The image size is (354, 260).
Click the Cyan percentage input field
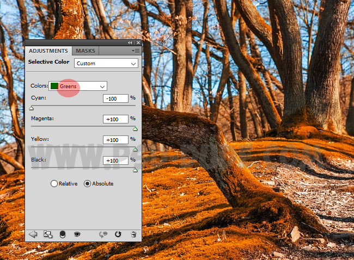[x=115, y=98]
